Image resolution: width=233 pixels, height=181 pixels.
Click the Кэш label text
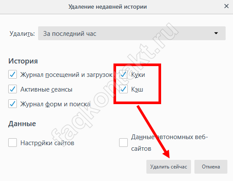point(137,89)
